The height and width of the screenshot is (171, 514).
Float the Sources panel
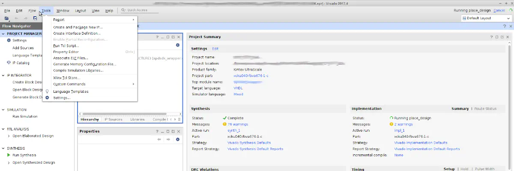tap(173, 37)
